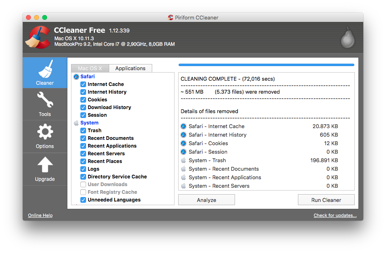Click 'Details of files removed' heading
The image size is (386, 253).
(x=209, y=111)
